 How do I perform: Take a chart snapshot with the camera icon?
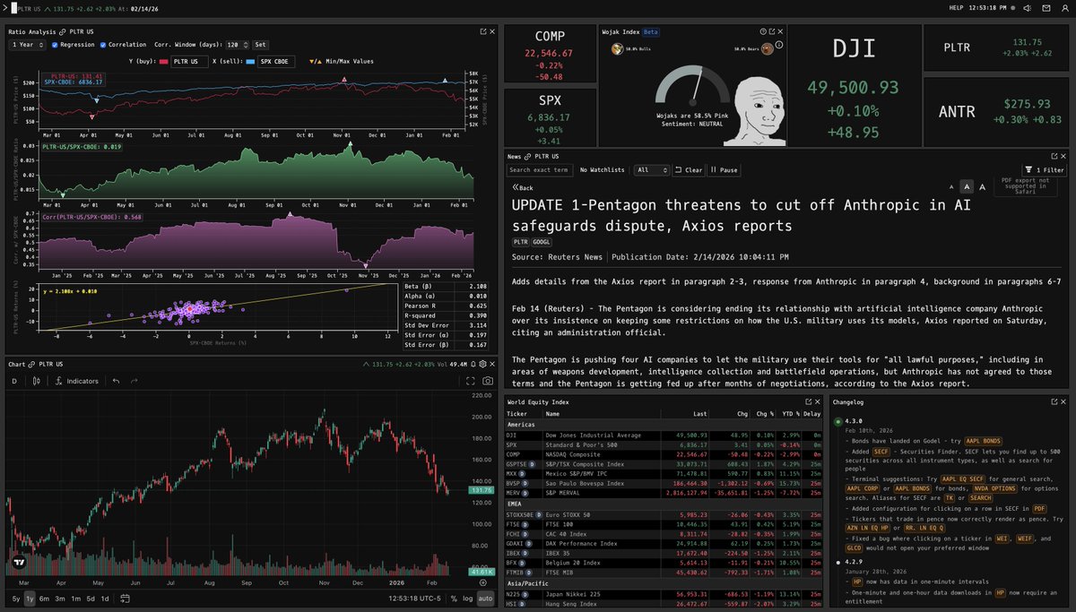pos(488,381)
